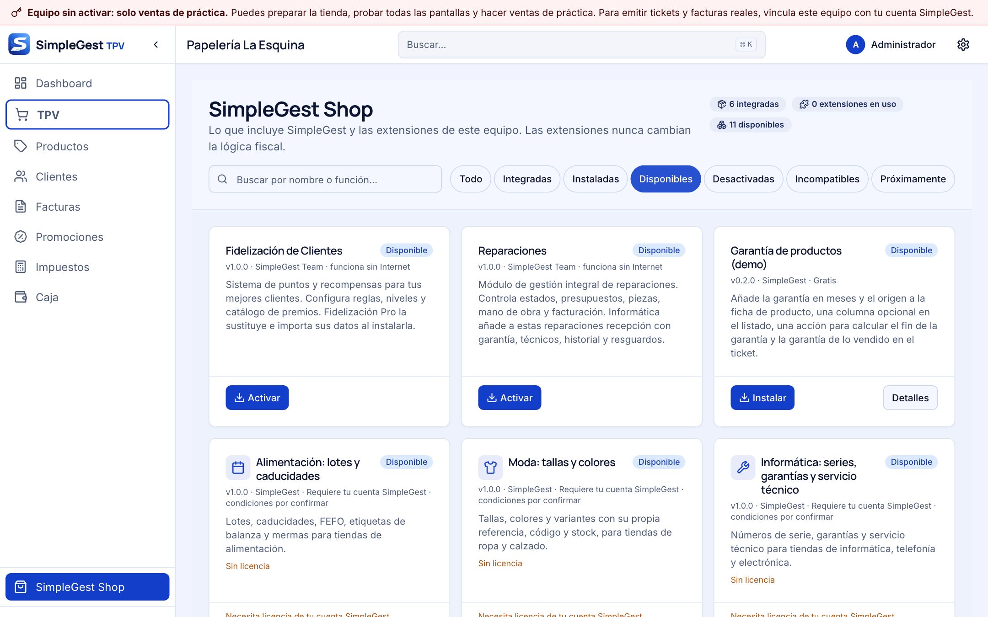Select the Integradas filter tab
This screenshot has width=988, height=617.
[x=527, y=179]
